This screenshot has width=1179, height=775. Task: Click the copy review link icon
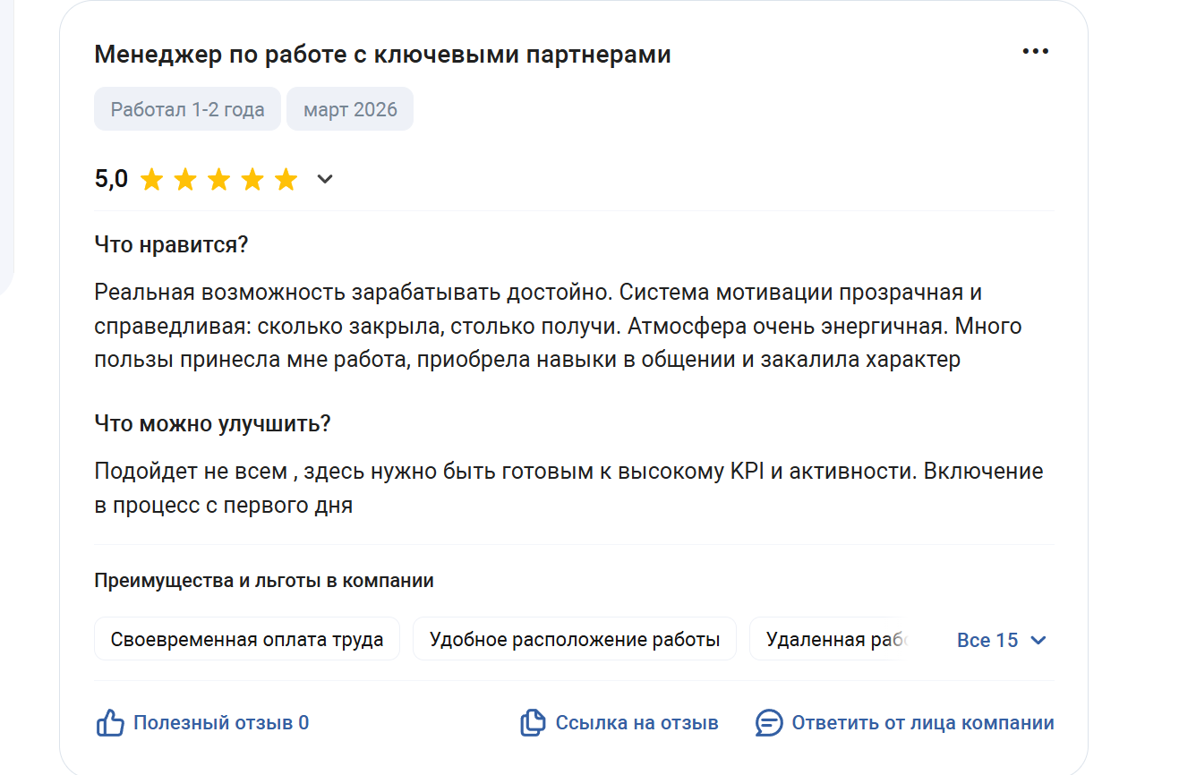[x=533, y=723]
